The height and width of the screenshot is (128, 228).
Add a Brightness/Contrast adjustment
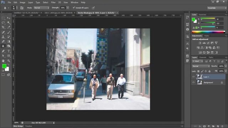tap(200, 43)
